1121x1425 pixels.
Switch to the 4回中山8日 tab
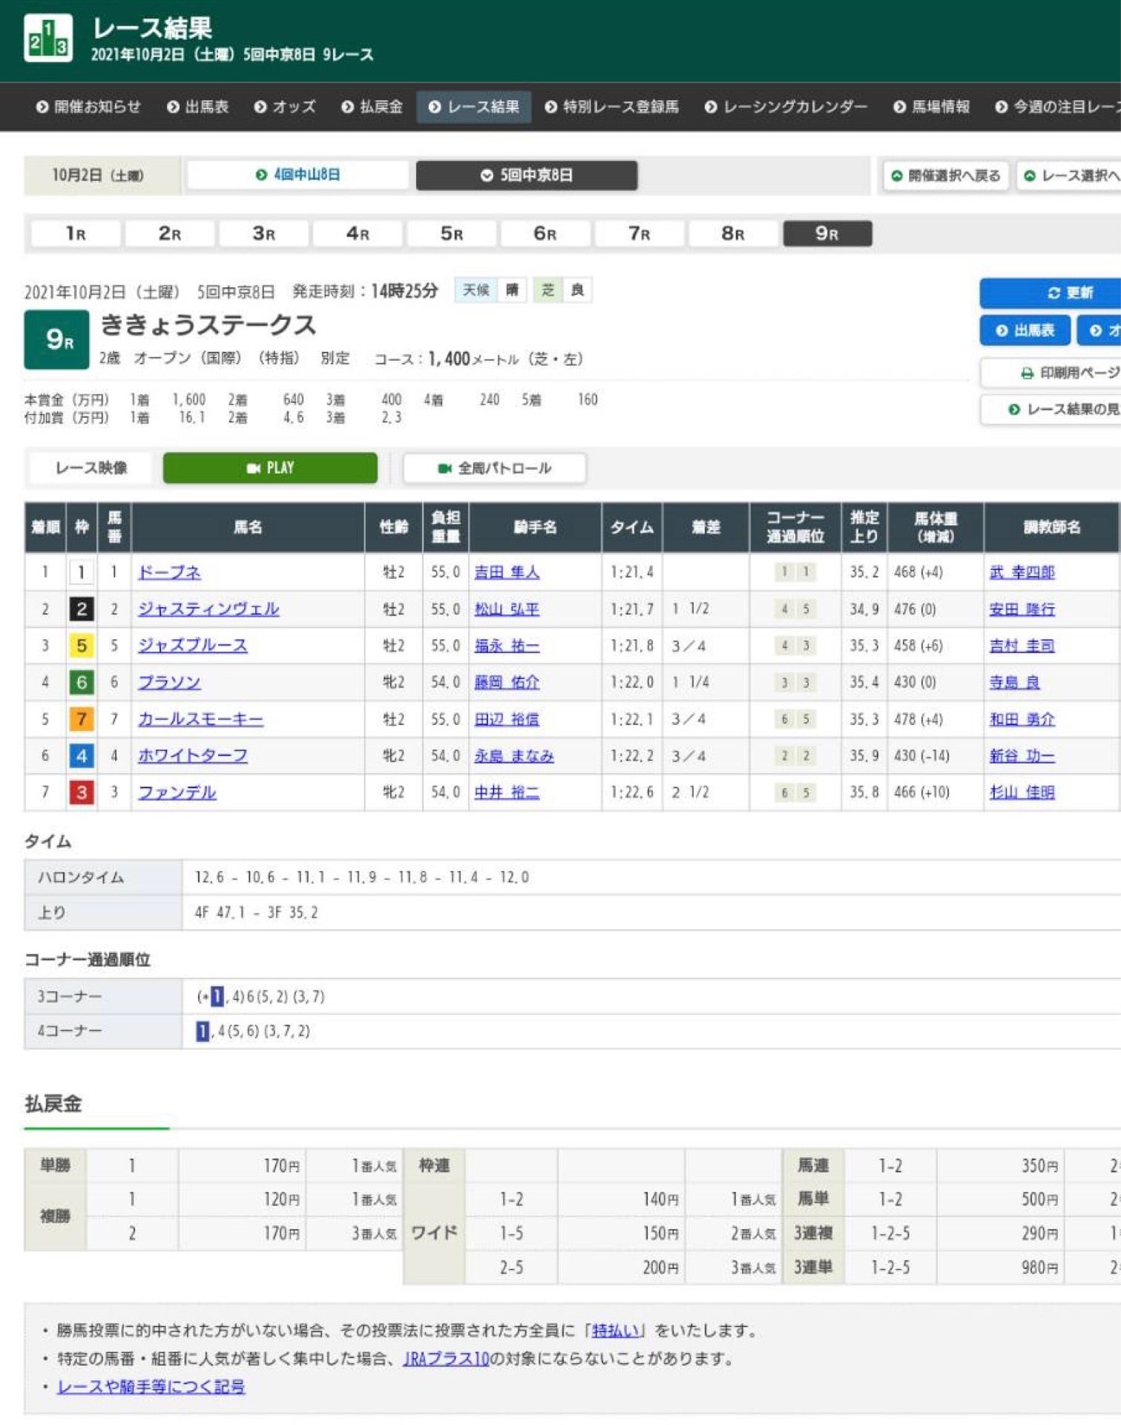click(x=297, y=175)
